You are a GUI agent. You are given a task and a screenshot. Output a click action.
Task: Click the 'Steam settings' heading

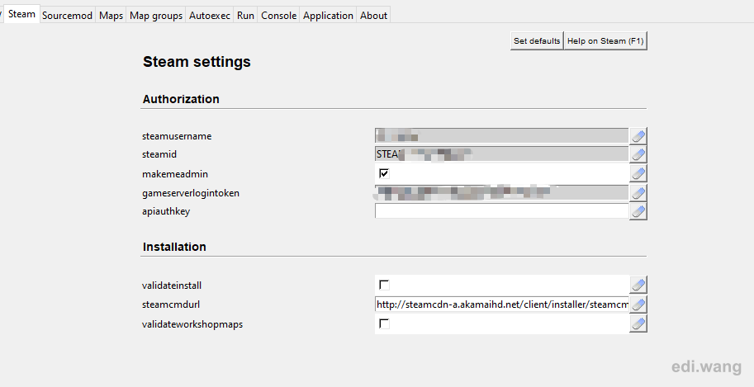[x=197, y=62]
